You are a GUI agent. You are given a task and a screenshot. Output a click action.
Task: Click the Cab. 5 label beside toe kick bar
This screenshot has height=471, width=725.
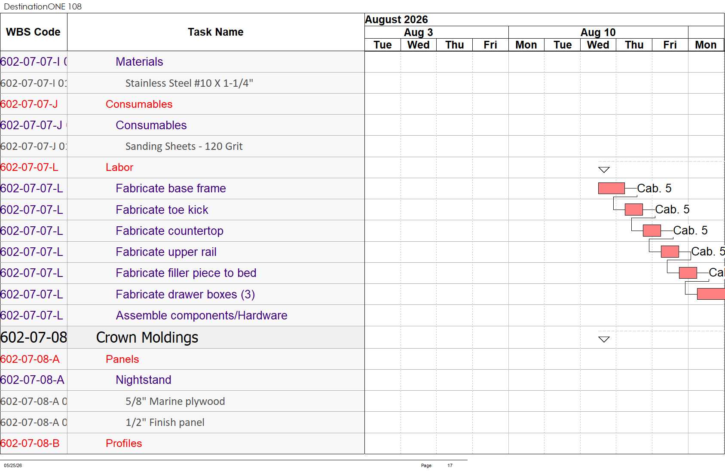pos(672,209)
